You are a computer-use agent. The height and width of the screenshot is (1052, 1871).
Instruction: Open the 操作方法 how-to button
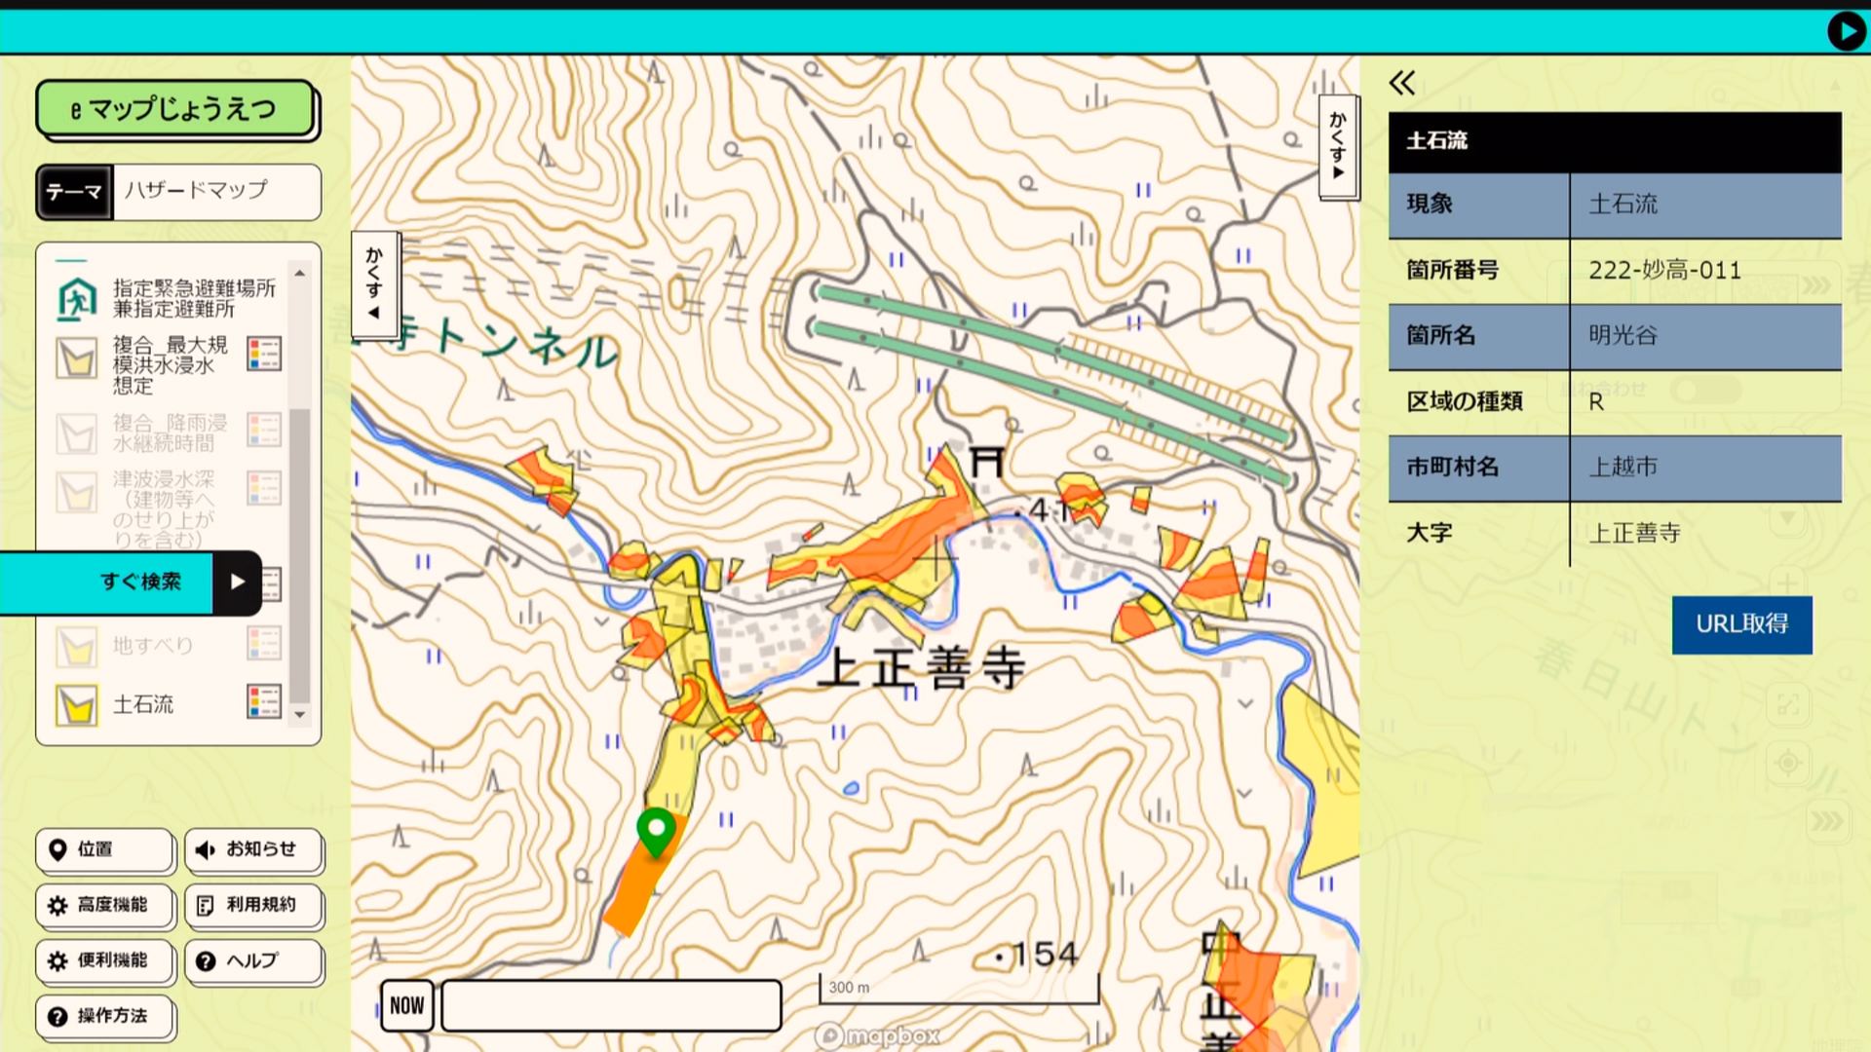105,1016
